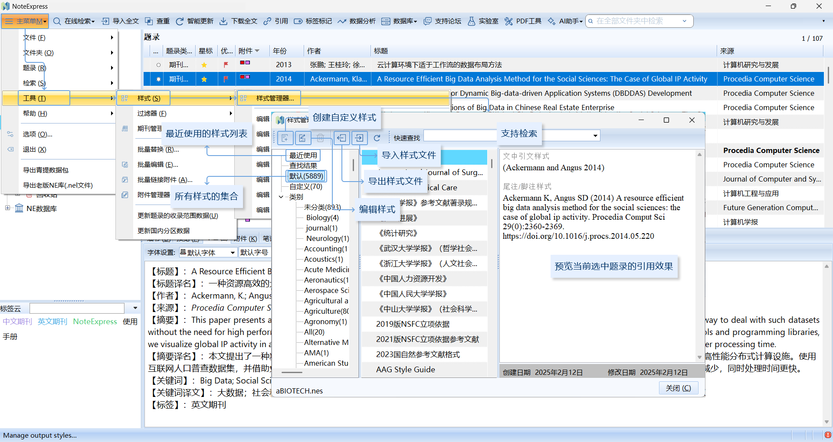Click the style preview pane vertical scrollbar
Image resolution: width=833 pixels, height=442 pixels.
(x=699, y=256)
